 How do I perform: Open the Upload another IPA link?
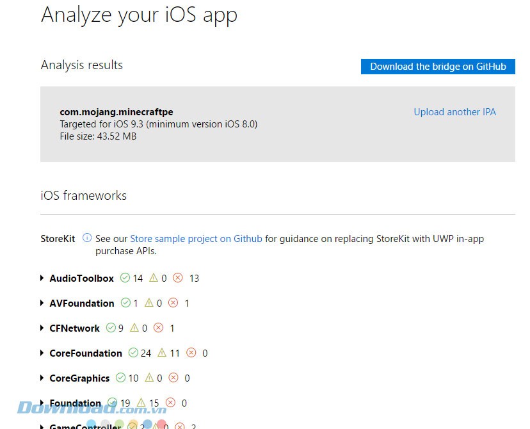[x=454, y=112]
